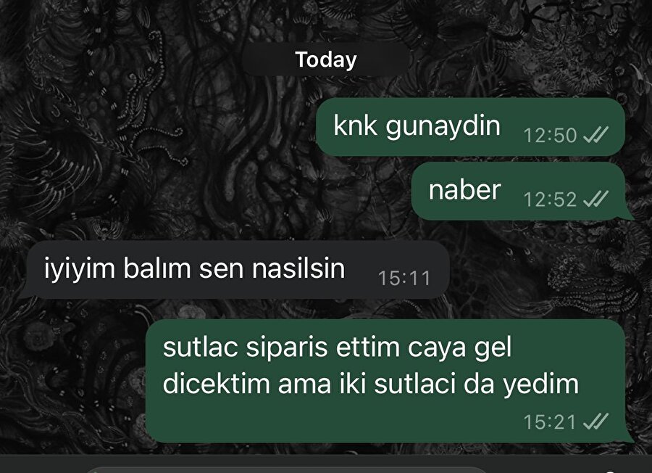Select the received 'iyiyim balım sen nasilsin' message
The width and height of the screenshot is (652, 473).
pos(238,269)
